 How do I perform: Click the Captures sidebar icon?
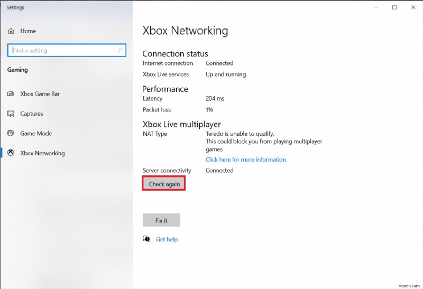[11, 114]
